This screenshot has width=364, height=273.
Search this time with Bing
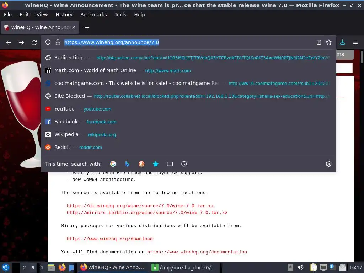coord(127,164)
